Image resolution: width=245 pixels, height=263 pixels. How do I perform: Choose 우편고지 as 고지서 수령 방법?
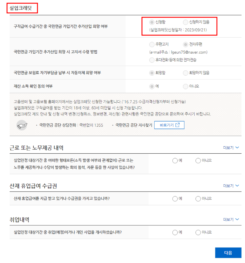[152, 45]
